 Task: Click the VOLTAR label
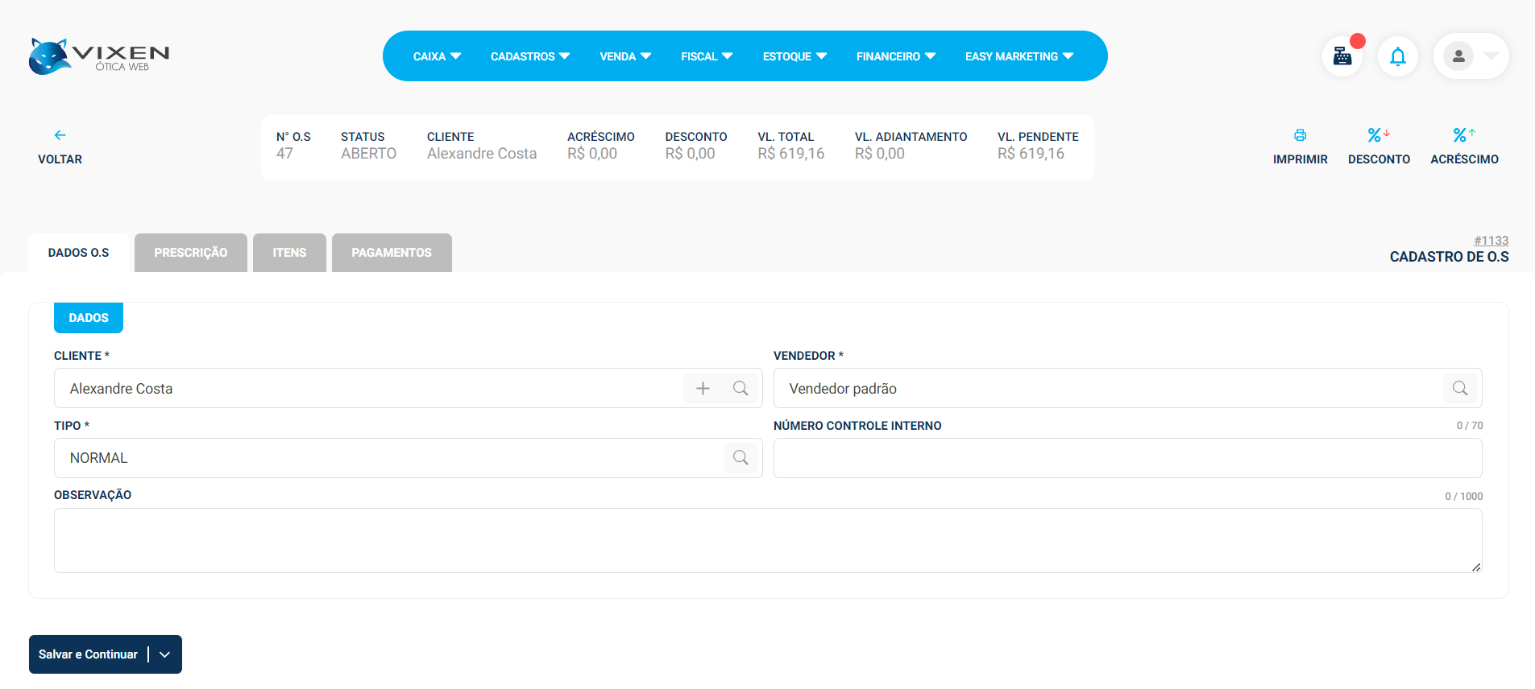(60, 159)
